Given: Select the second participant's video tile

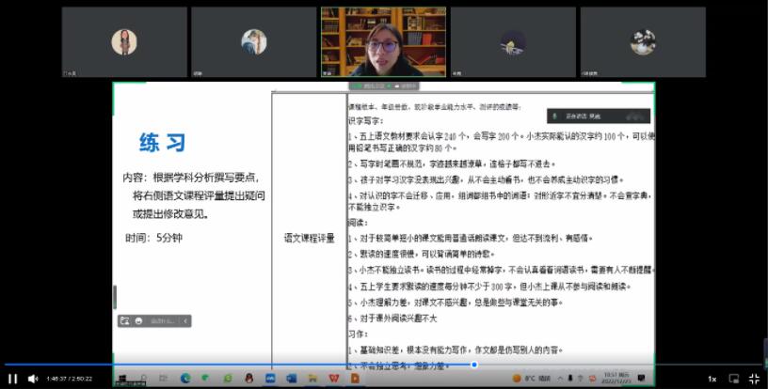Looking at the screenshot, I should 253,42.
